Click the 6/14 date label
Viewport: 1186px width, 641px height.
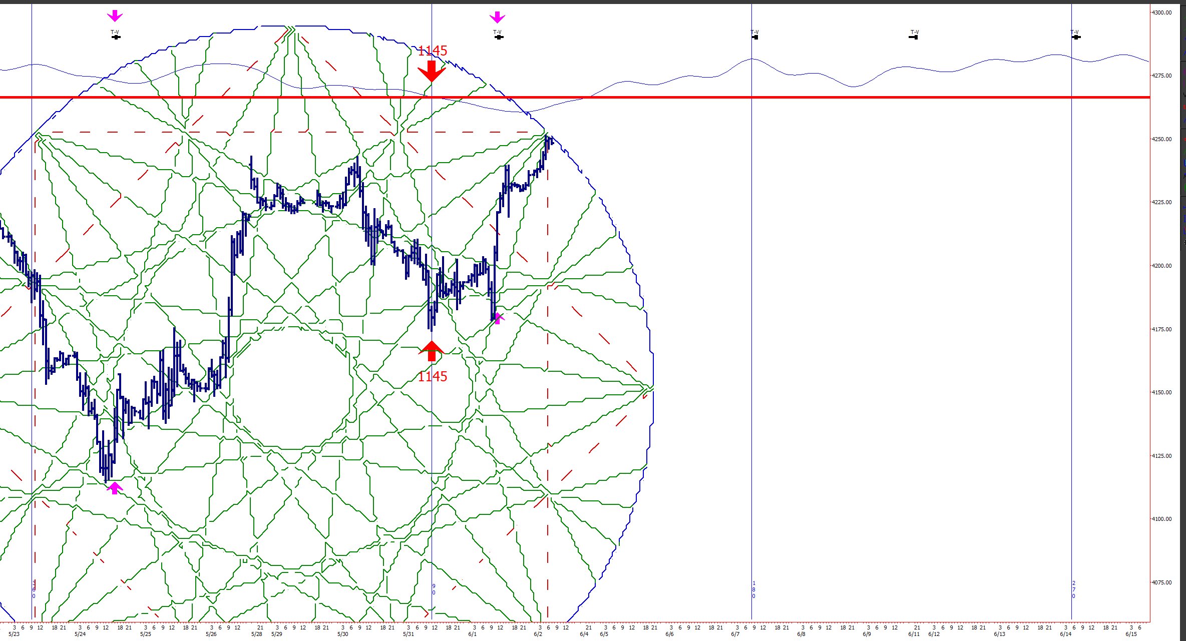click(x=1065, y=634)
